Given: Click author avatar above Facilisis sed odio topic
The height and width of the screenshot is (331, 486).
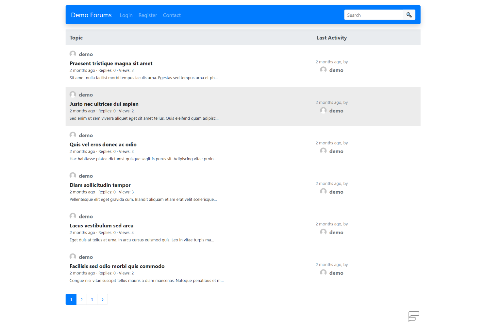Looking at the screenshot, I should [73, 256].
